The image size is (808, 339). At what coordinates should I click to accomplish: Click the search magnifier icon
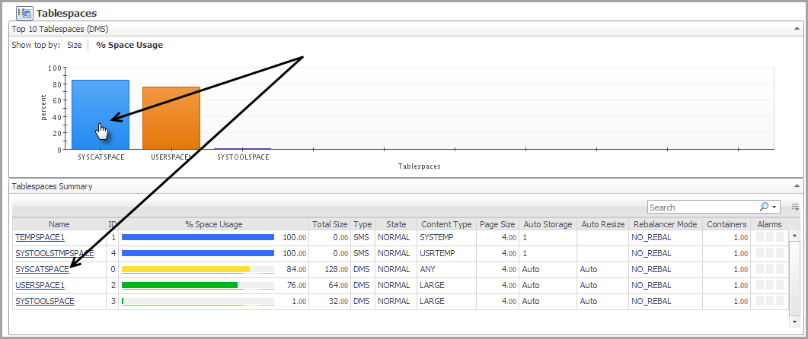pyautogui.click(x=764, y=207)
